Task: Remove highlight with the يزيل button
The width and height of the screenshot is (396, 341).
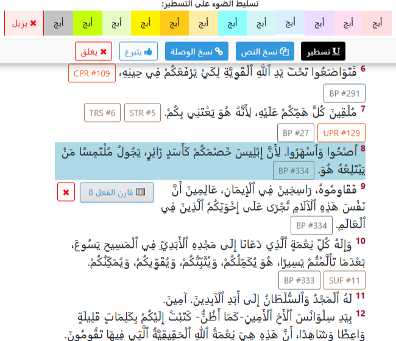Action: point(24,23)
